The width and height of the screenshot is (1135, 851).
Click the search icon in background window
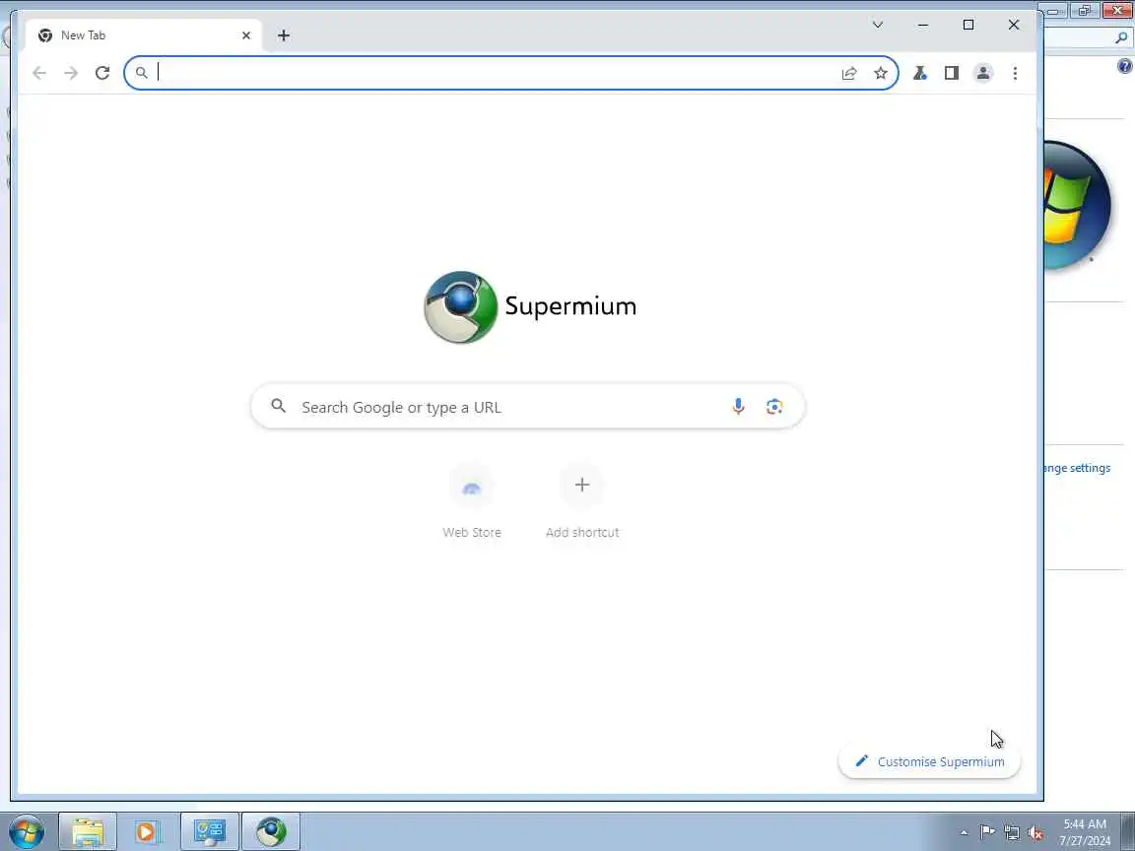click(1121, 37)
